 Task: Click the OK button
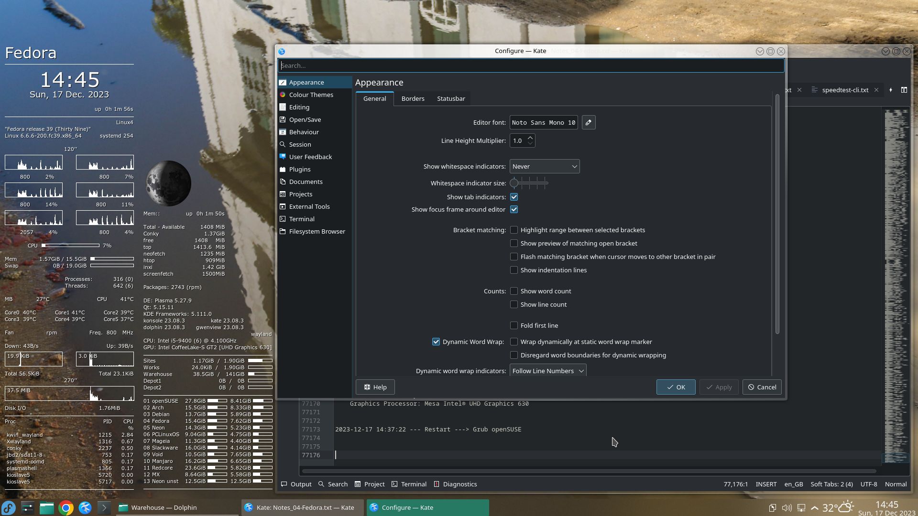tap(676, 387)
